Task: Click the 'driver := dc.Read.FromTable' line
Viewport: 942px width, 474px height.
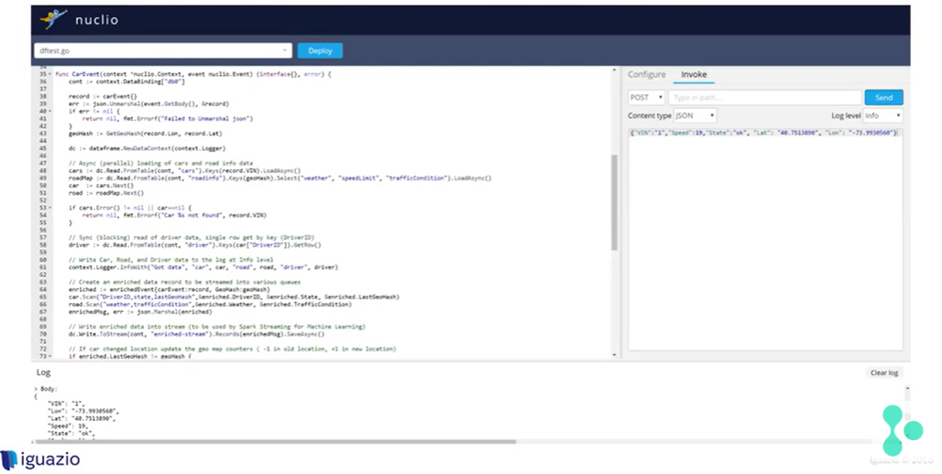Action: tap(194, 245)
